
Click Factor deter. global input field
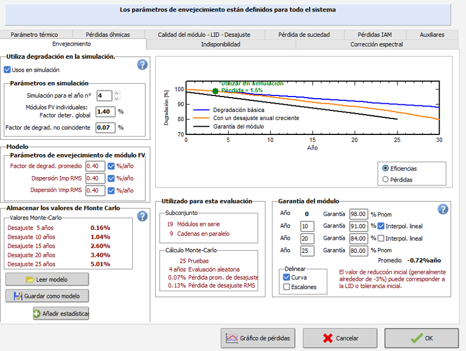pos(105,112)
